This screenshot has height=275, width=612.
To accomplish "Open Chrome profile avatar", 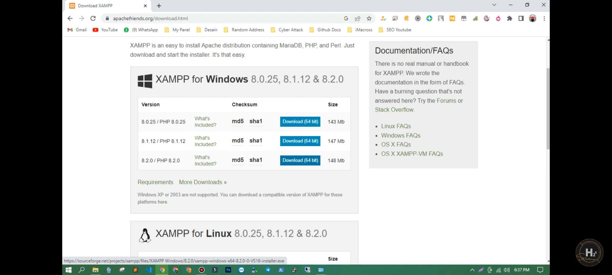I will point(533,18).
